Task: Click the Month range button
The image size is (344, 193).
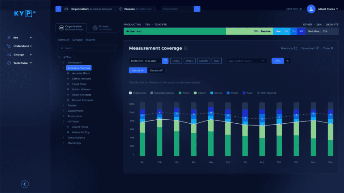Action: pyautogui.click(x=203, y=61)
